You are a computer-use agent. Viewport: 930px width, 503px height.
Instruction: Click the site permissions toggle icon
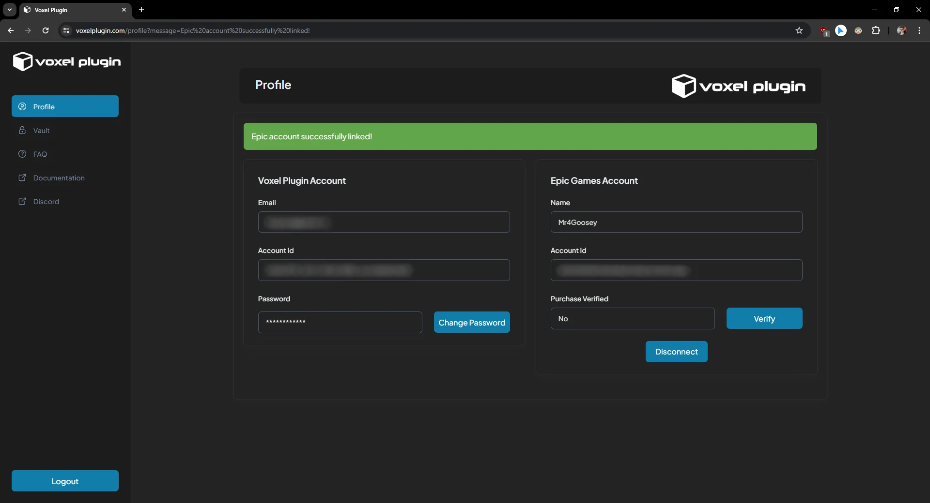pos(66,30)
